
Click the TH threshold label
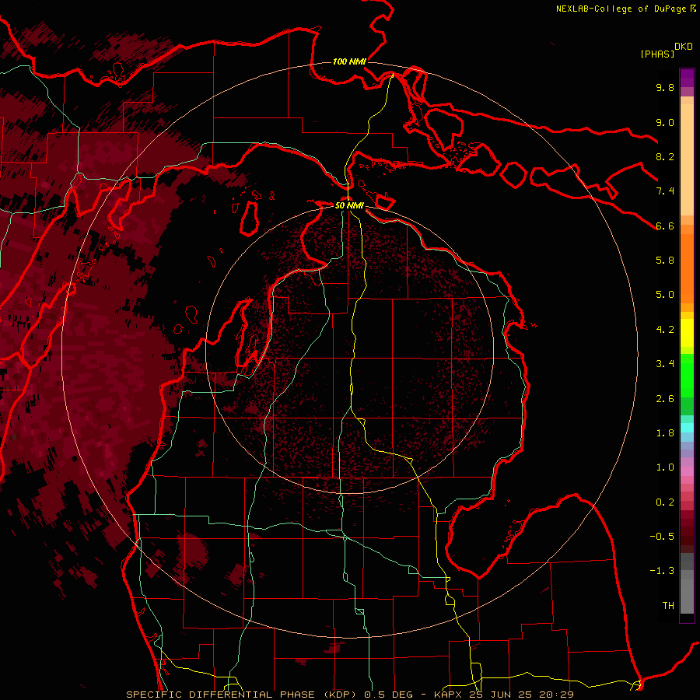668,606
